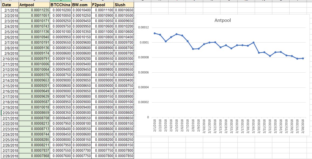Select Antpool value 0.00009639

(34, 96)
